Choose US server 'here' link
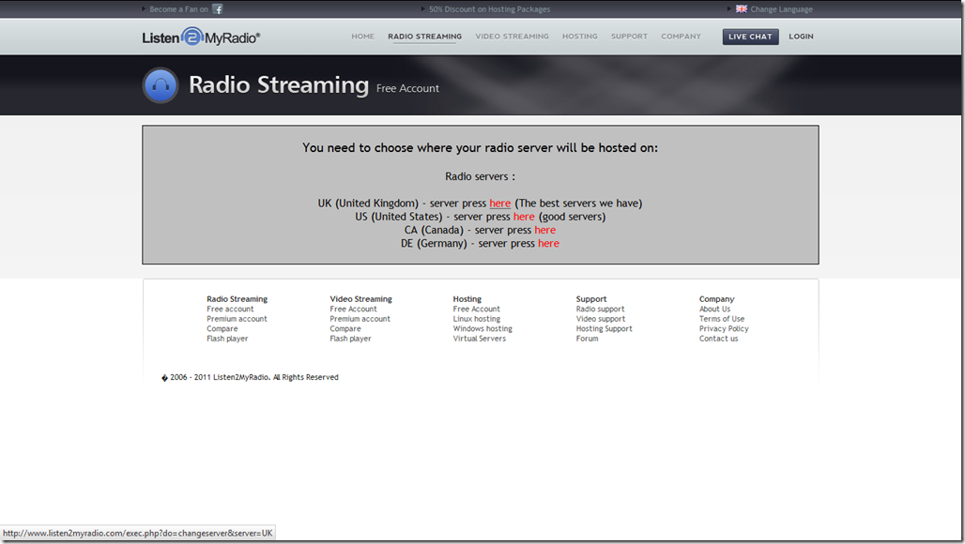Screen dimensions: 965x544 (x=524, y=217)
